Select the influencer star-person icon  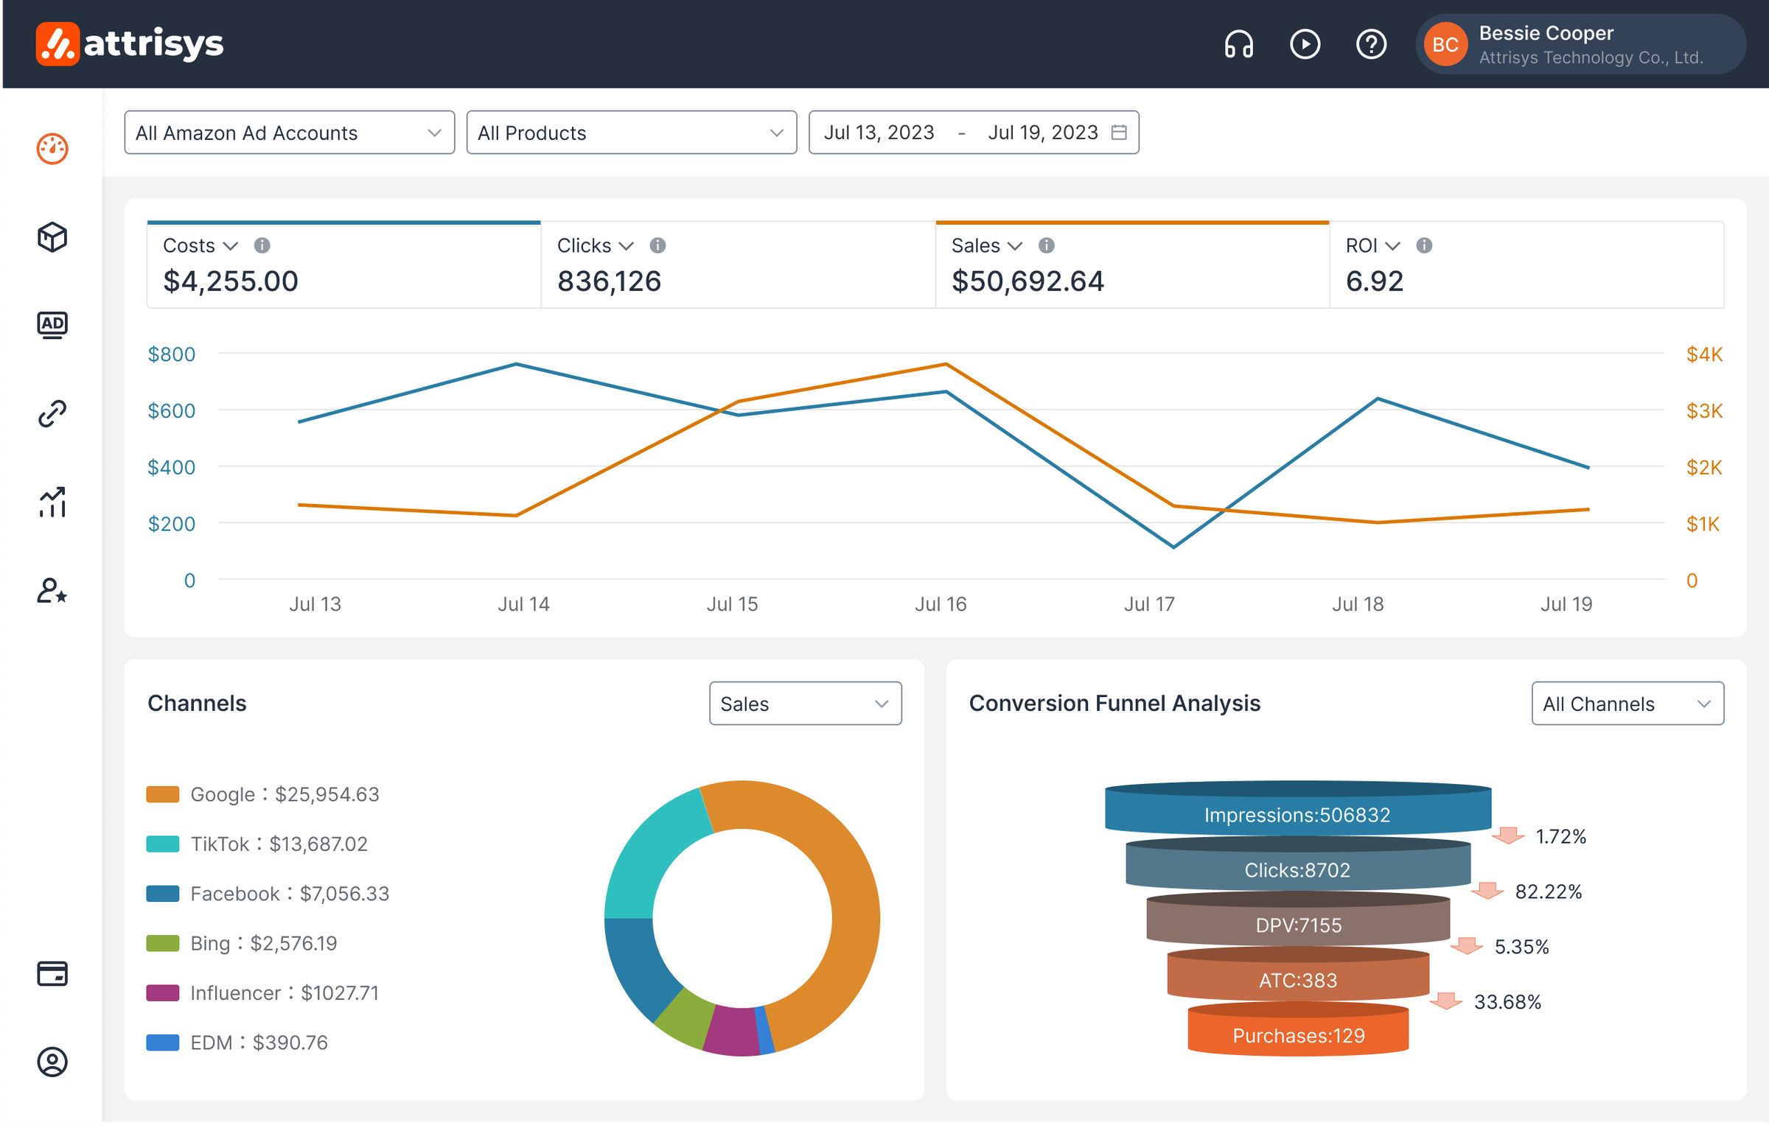coord(52,592)
